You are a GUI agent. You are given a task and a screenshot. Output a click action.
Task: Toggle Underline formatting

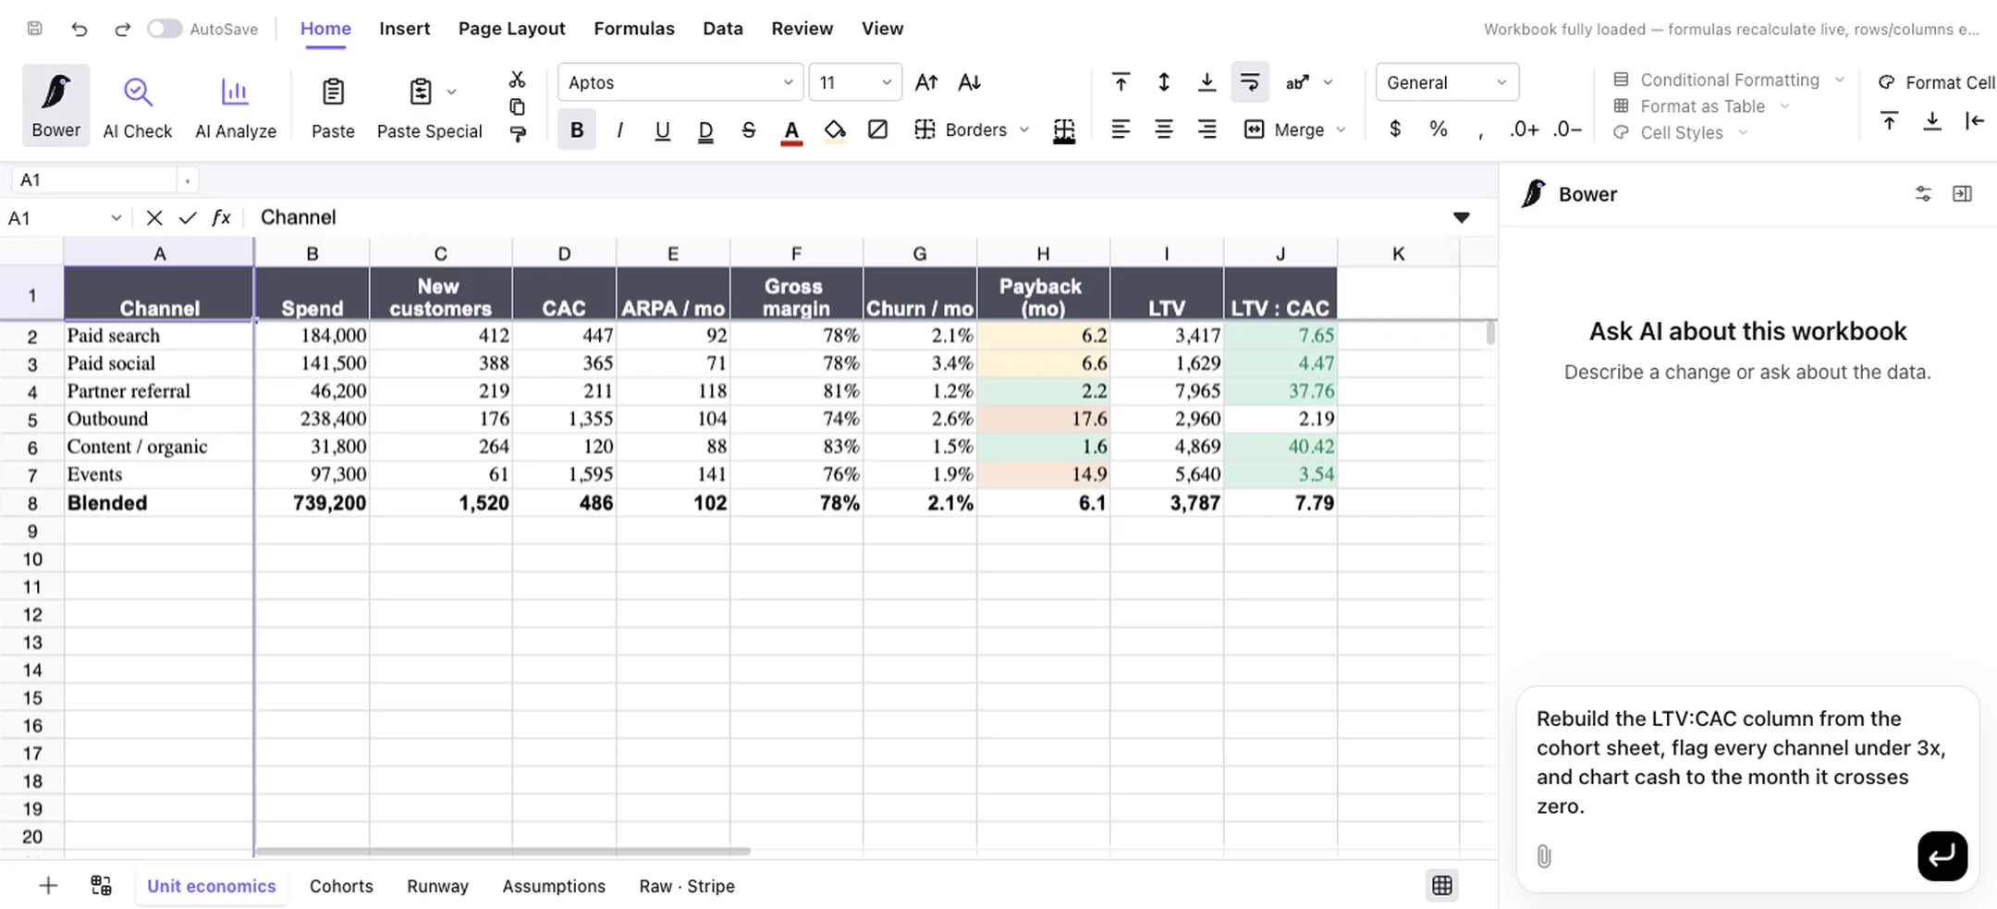click(662, 129)
